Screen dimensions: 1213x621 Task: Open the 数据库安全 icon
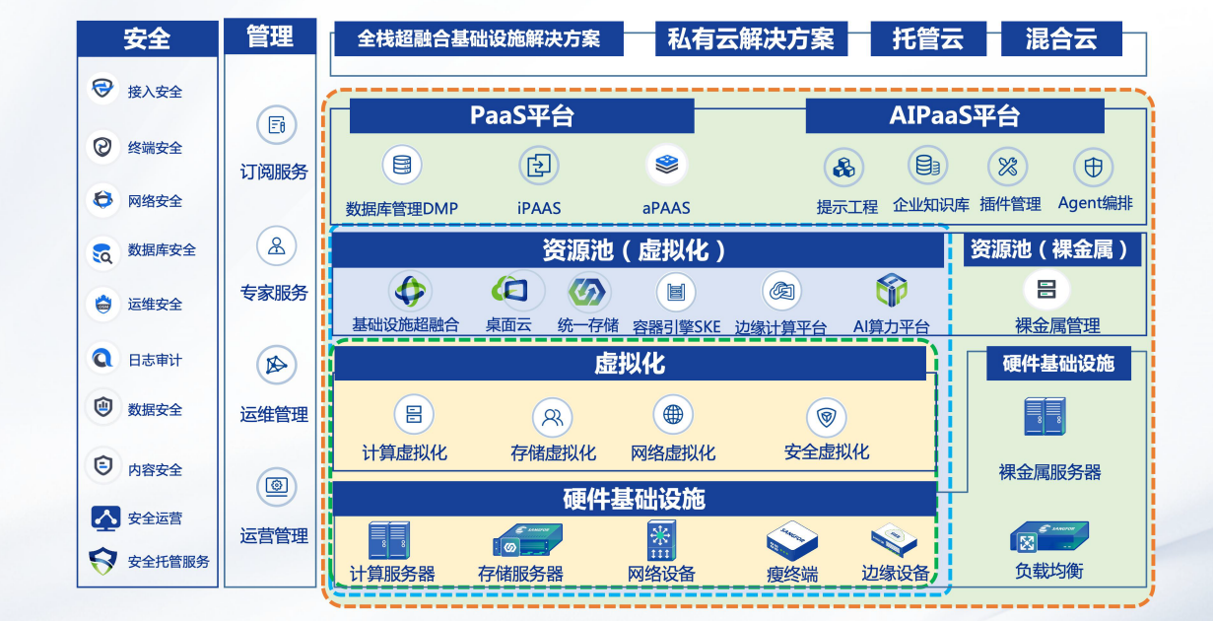point(102,253)
